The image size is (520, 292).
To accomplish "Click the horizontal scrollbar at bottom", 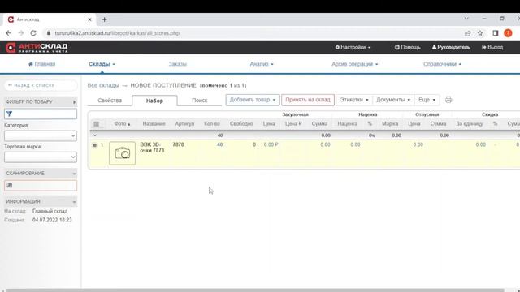I will click(x=254, y=290).
